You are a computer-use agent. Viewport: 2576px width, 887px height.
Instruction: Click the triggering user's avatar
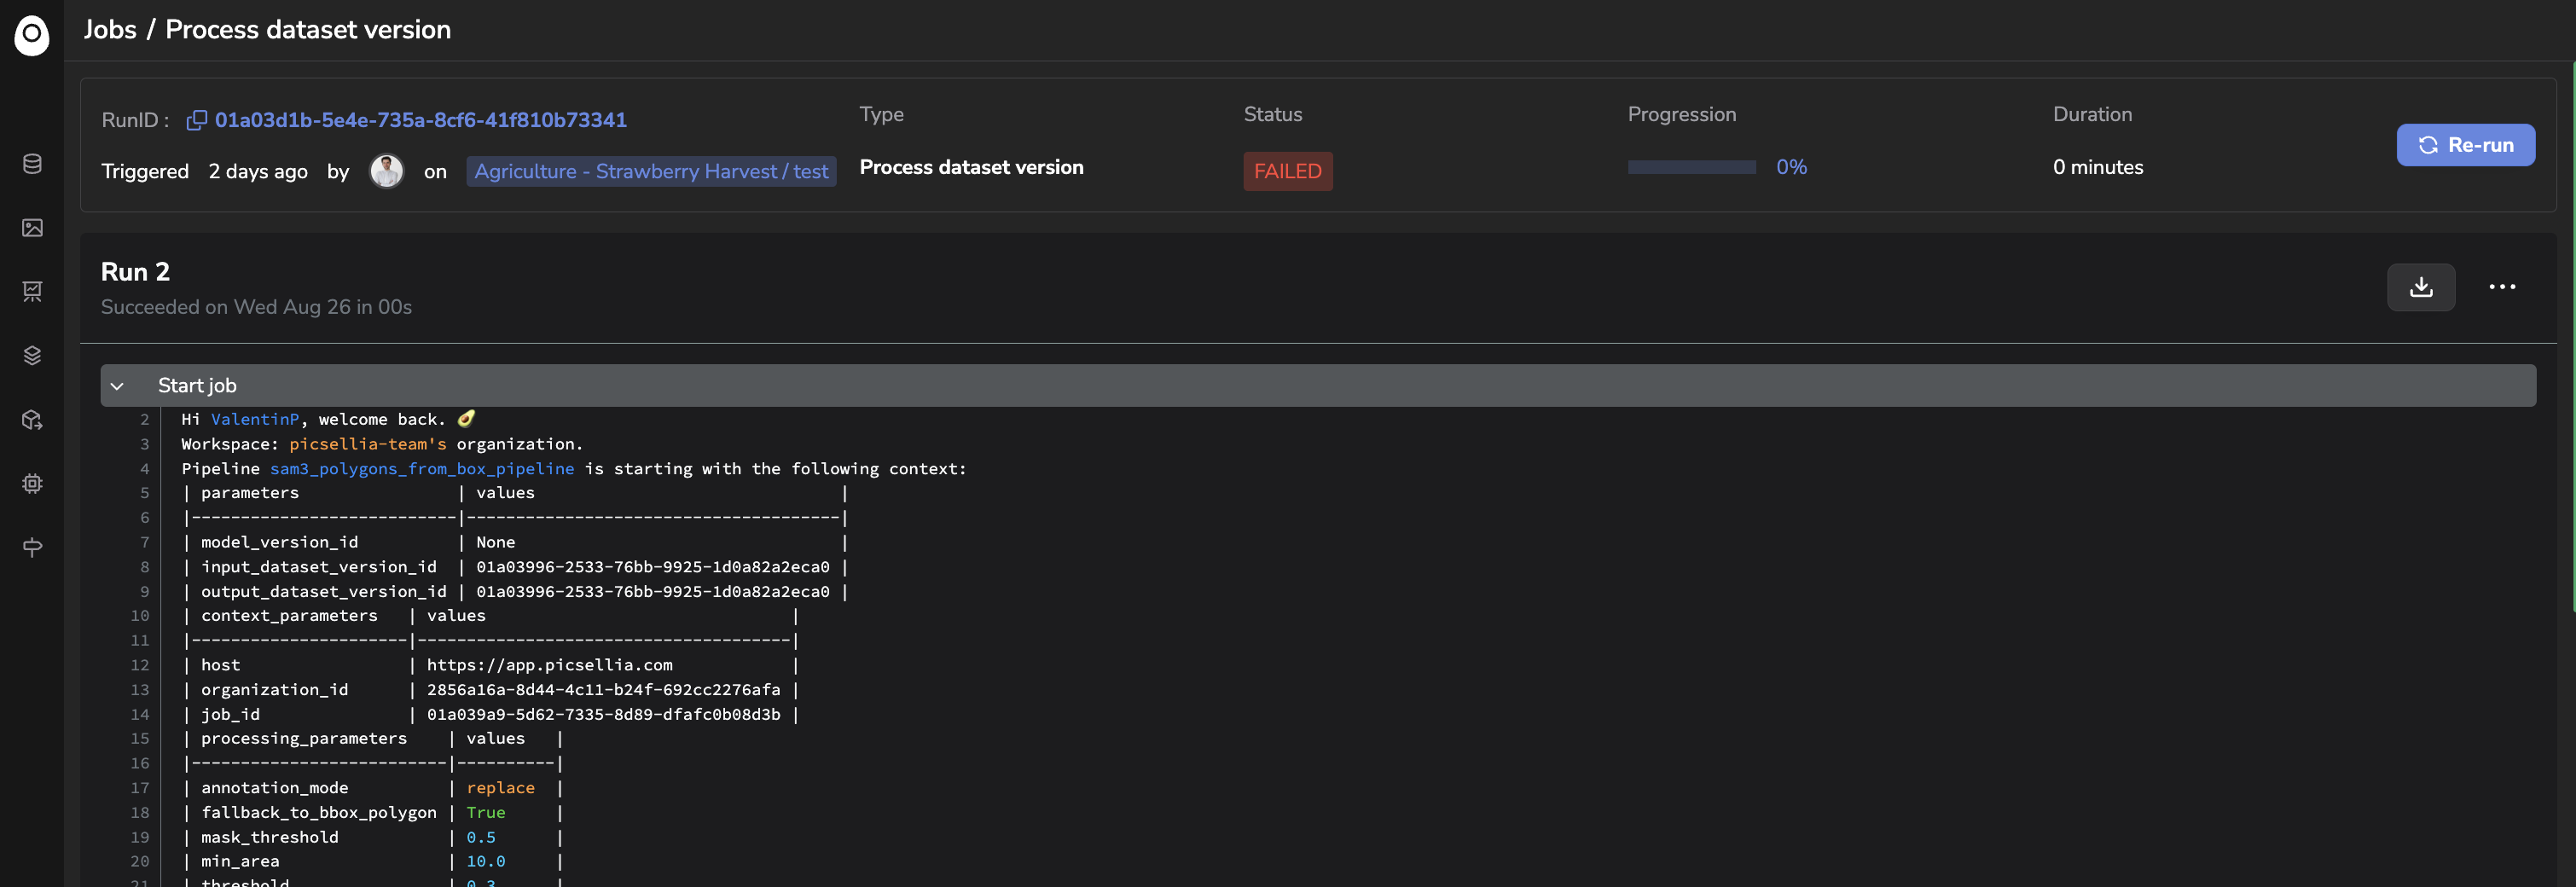[387, 171]
